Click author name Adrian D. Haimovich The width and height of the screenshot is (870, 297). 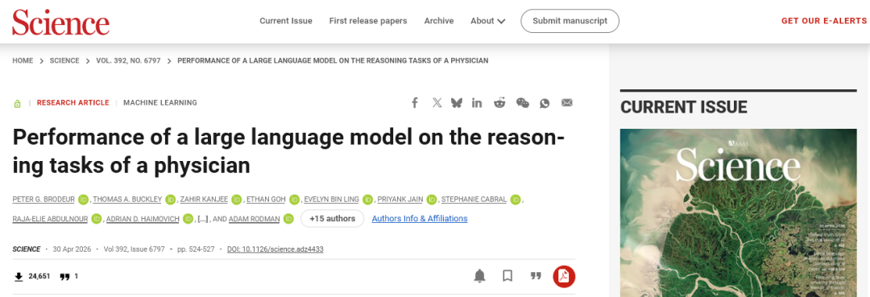pos(143,219)
